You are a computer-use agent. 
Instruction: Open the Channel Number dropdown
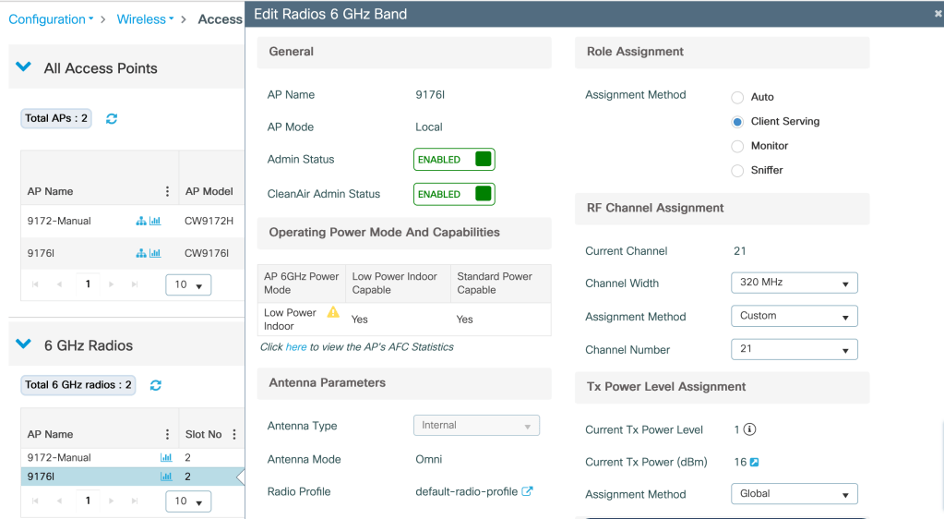coord(794,349)
